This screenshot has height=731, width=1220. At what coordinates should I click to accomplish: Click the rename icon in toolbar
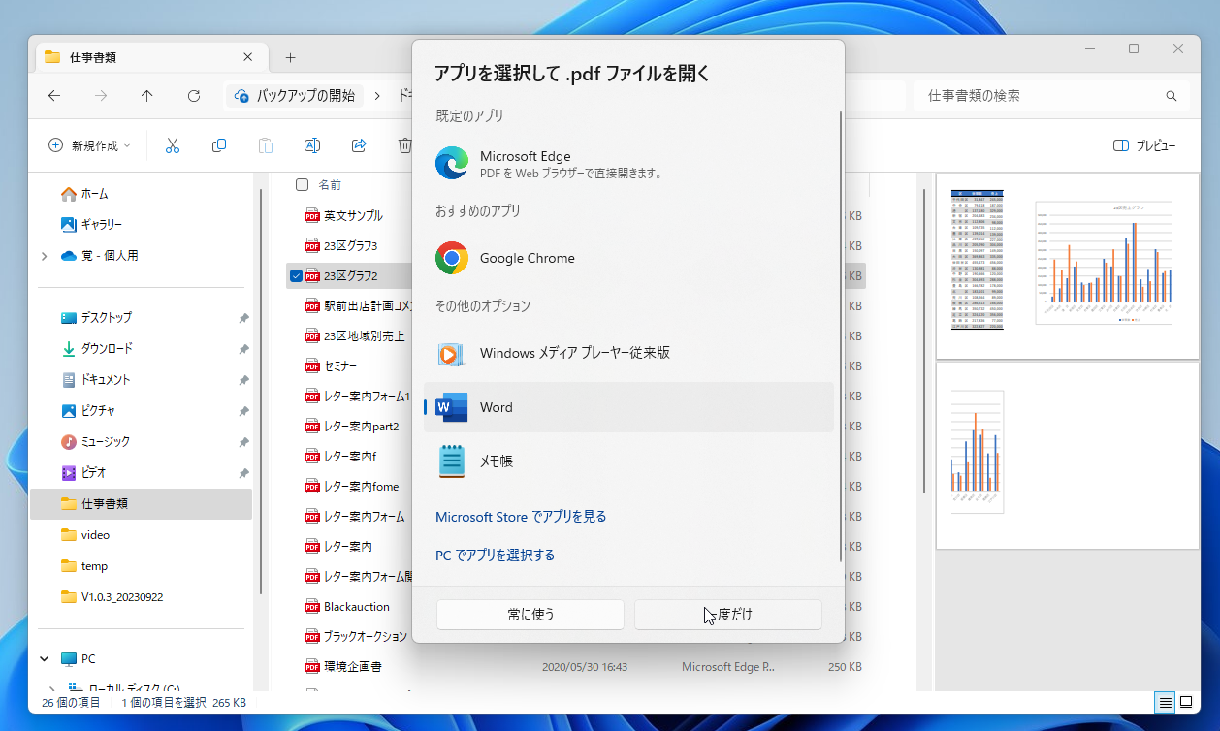click(x=312, y=145)
